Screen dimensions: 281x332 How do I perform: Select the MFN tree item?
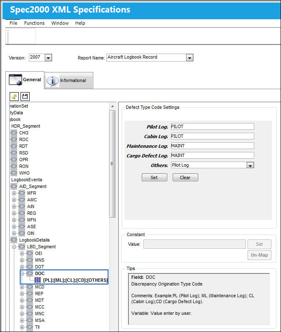pyautogui.click(x=31, y=220)
